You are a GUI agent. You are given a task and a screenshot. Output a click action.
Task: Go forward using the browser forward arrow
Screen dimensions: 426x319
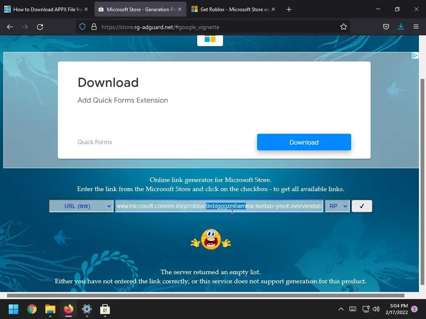click(x=25, y=27)
